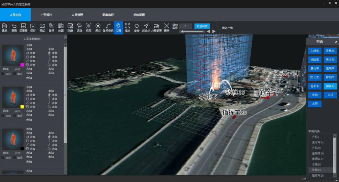The height and width of the screenshot is (182, 339).
Task: Choose the 摩托车 motorcycle button
Action: [x=315, y=69]
